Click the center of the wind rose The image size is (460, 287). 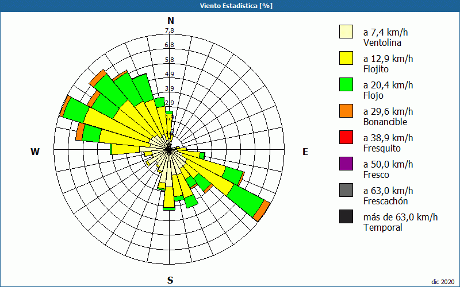(x=169, y=149)
